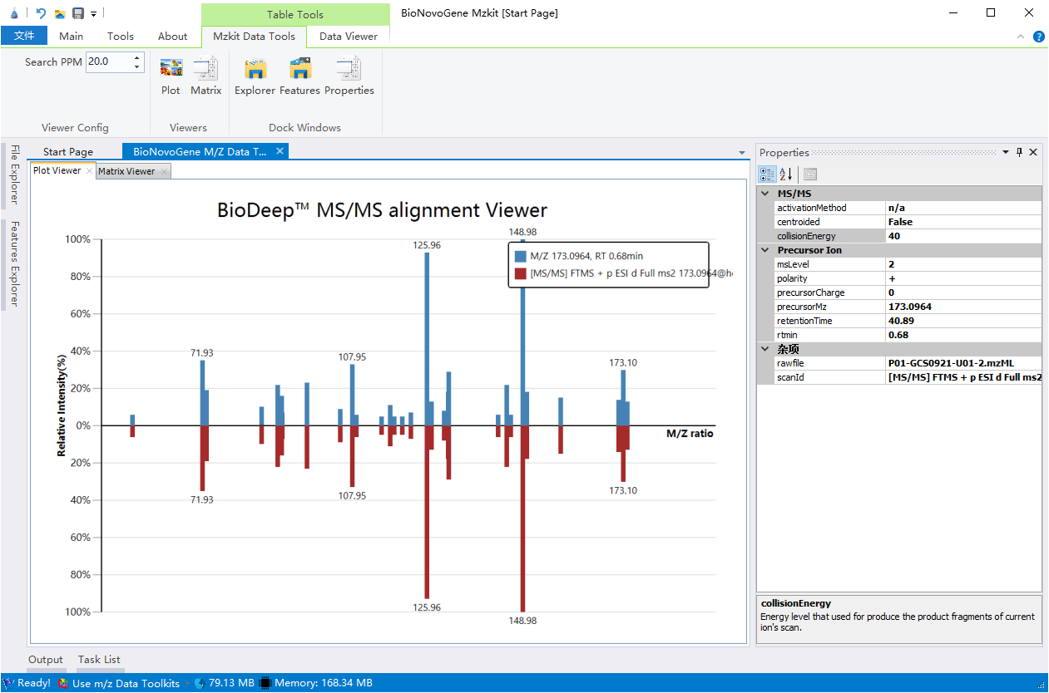Viewport: 1049px width, 693px height.
Task: Click the help question mark icon
Action: [1039, 37]
